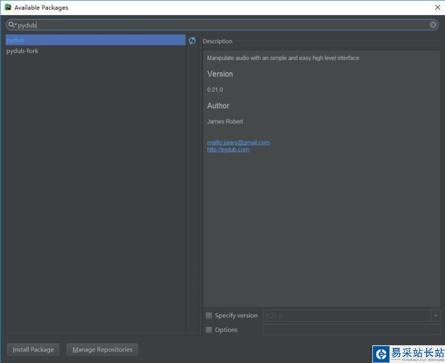Enable the Options checkbox
Image resolution: width=445 pixels, height=363 pixels.
[x=209, y=330]
